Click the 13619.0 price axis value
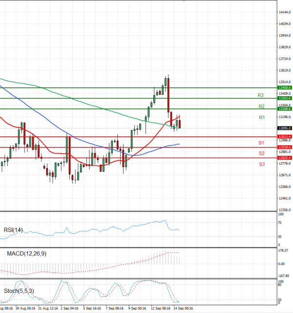This screenshot has height=313, width=293. coord(285,70)
